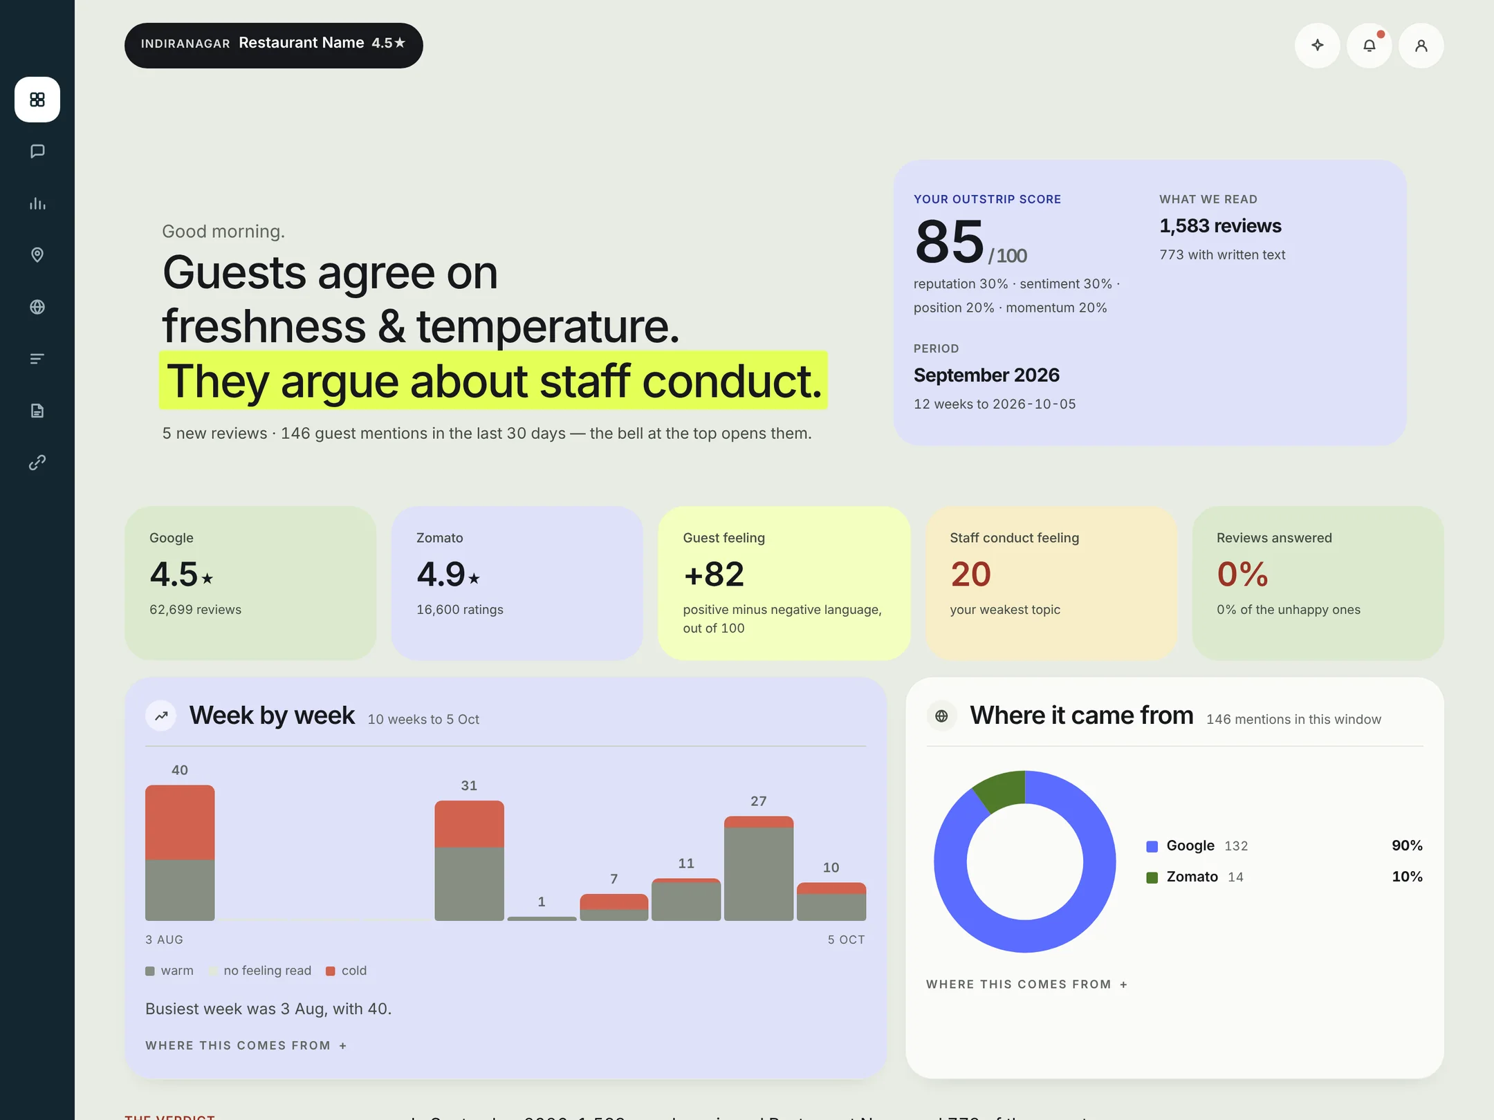This screenshot has height=1120, width=1494.
Task: Open the link integrations icon in sidebar
Action: coord(37,463)
